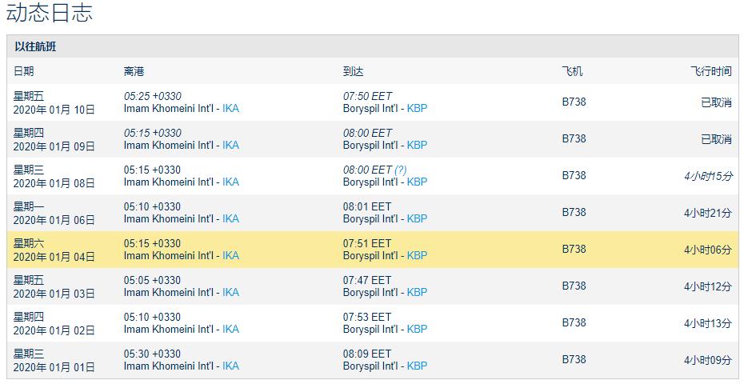Click the IKA link for 08 January flight
Viewport: 744px width, 388px height.
pyautogui.click(x=230, y=182)
